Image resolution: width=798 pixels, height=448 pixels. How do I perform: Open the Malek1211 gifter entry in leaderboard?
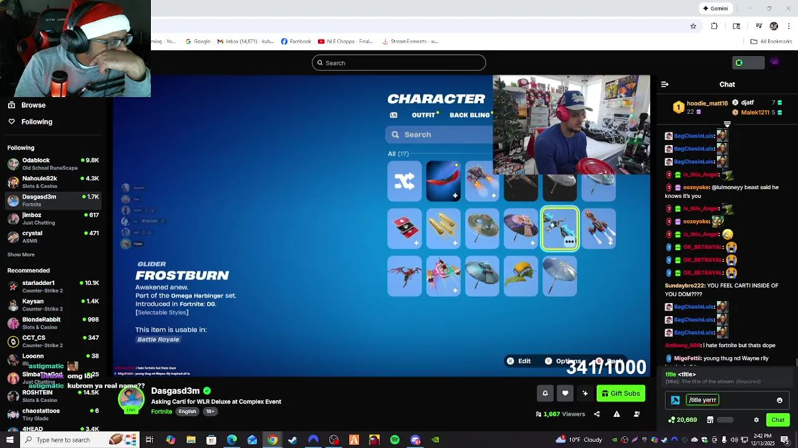click(757, 113)
